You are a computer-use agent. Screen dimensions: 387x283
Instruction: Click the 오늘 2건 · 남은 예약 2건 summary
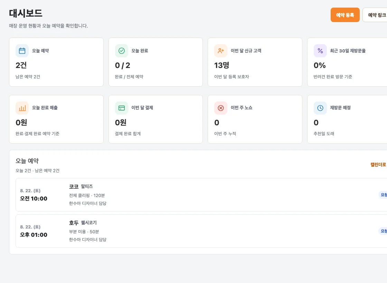(x=38, y=170)
